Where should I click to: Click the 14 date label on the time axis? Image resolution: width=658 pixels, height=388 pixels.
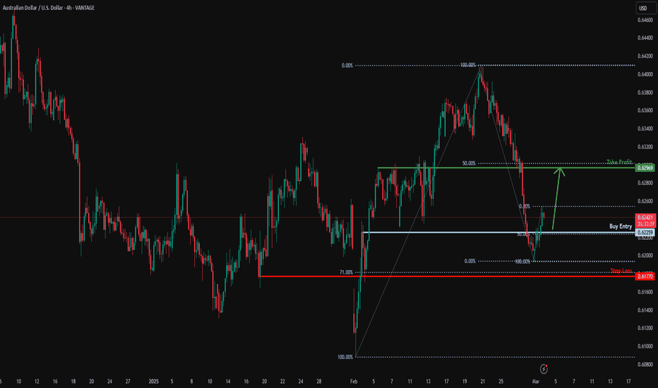tap(228, 381)
